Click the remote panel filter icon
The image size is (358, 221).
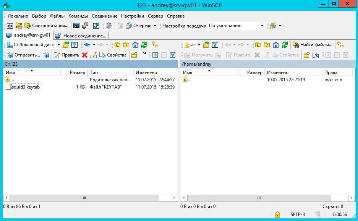[x=215, y=45]
